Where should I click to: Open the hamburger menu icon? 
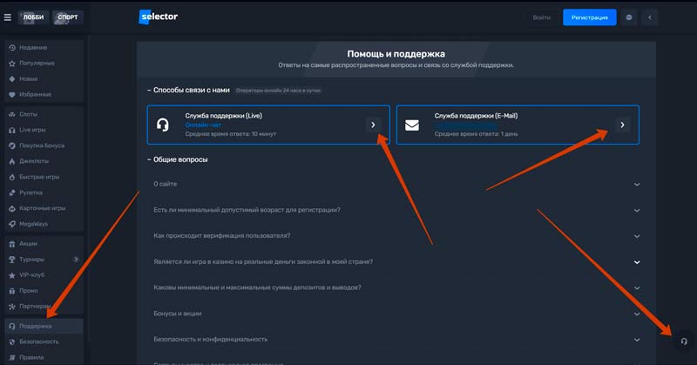coord(8,17)
